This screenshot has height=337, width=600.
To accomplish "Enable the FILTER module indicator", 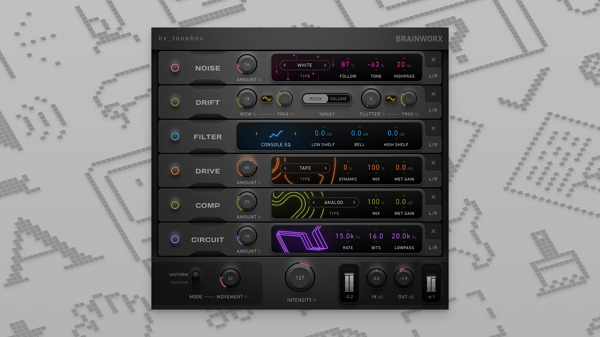I will click(x=175, y=136).
